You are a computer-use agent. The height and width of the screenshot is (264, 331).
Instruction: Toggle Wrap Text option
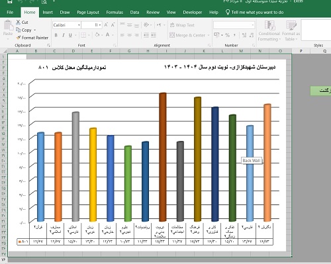182,25
